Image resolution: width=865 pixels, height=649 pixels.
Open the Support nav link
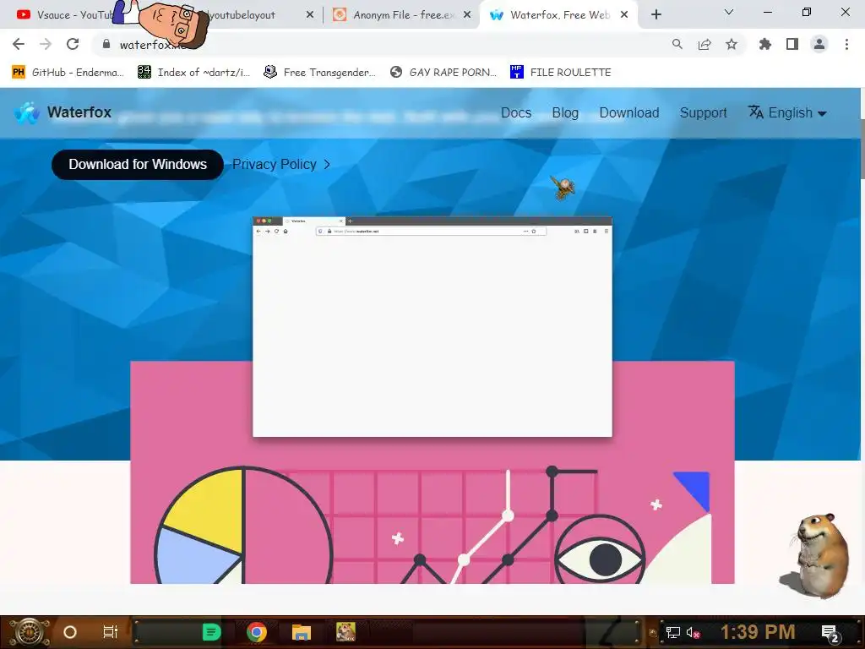(x=703, y=112)
